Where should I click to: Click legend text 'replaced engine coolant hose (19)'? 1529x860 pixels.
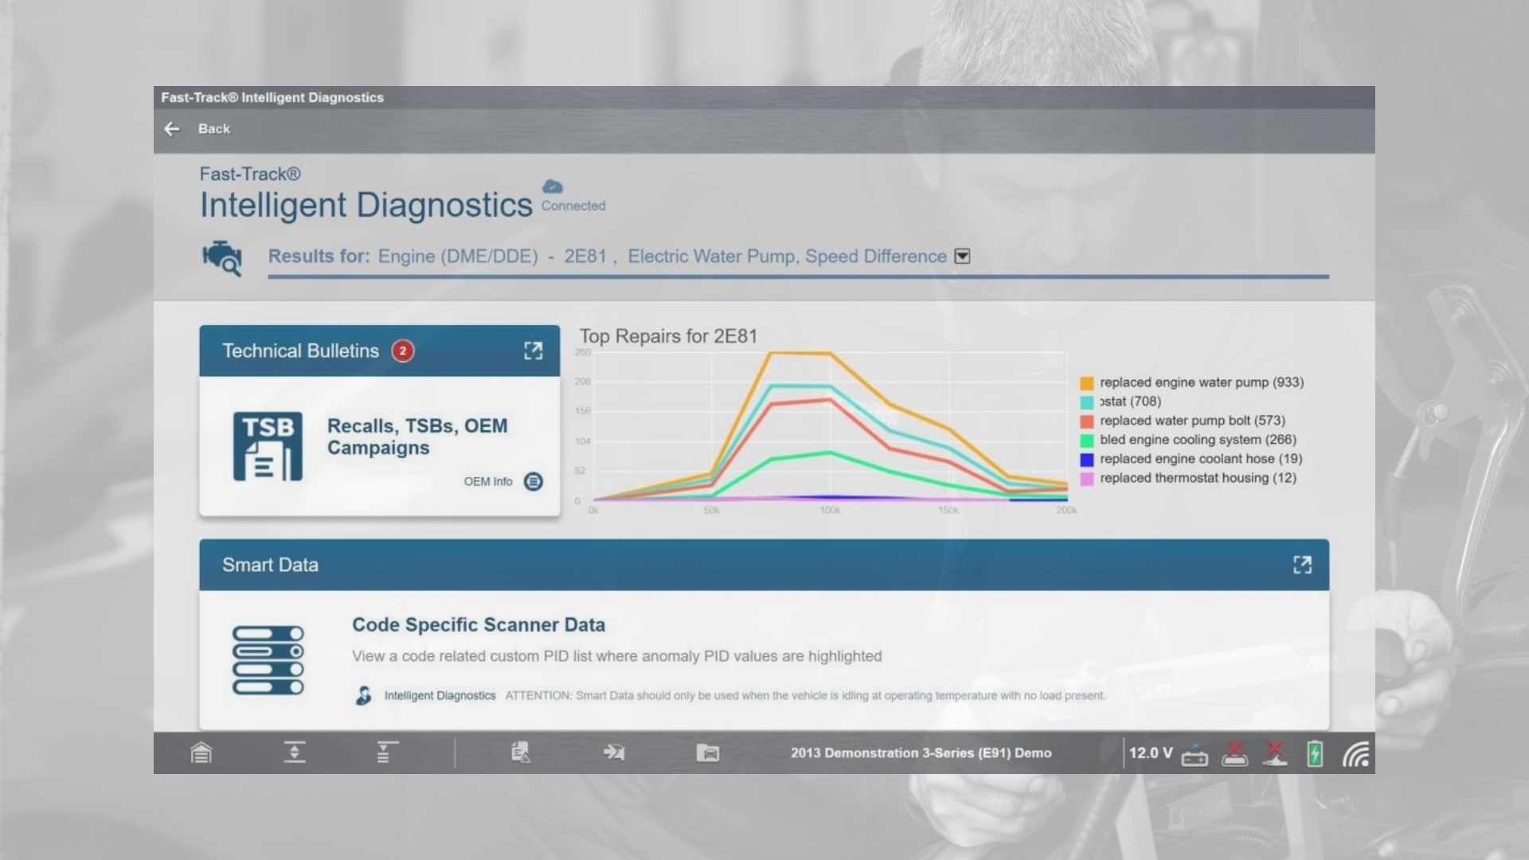[x=1201, y=459]
